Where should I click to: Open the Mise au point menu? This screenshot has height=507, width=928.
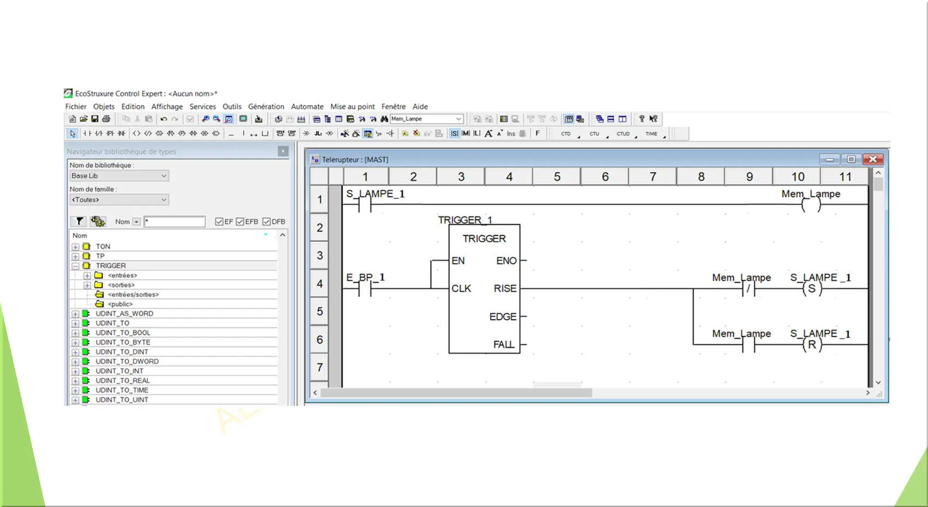click(x=353, y=106)
